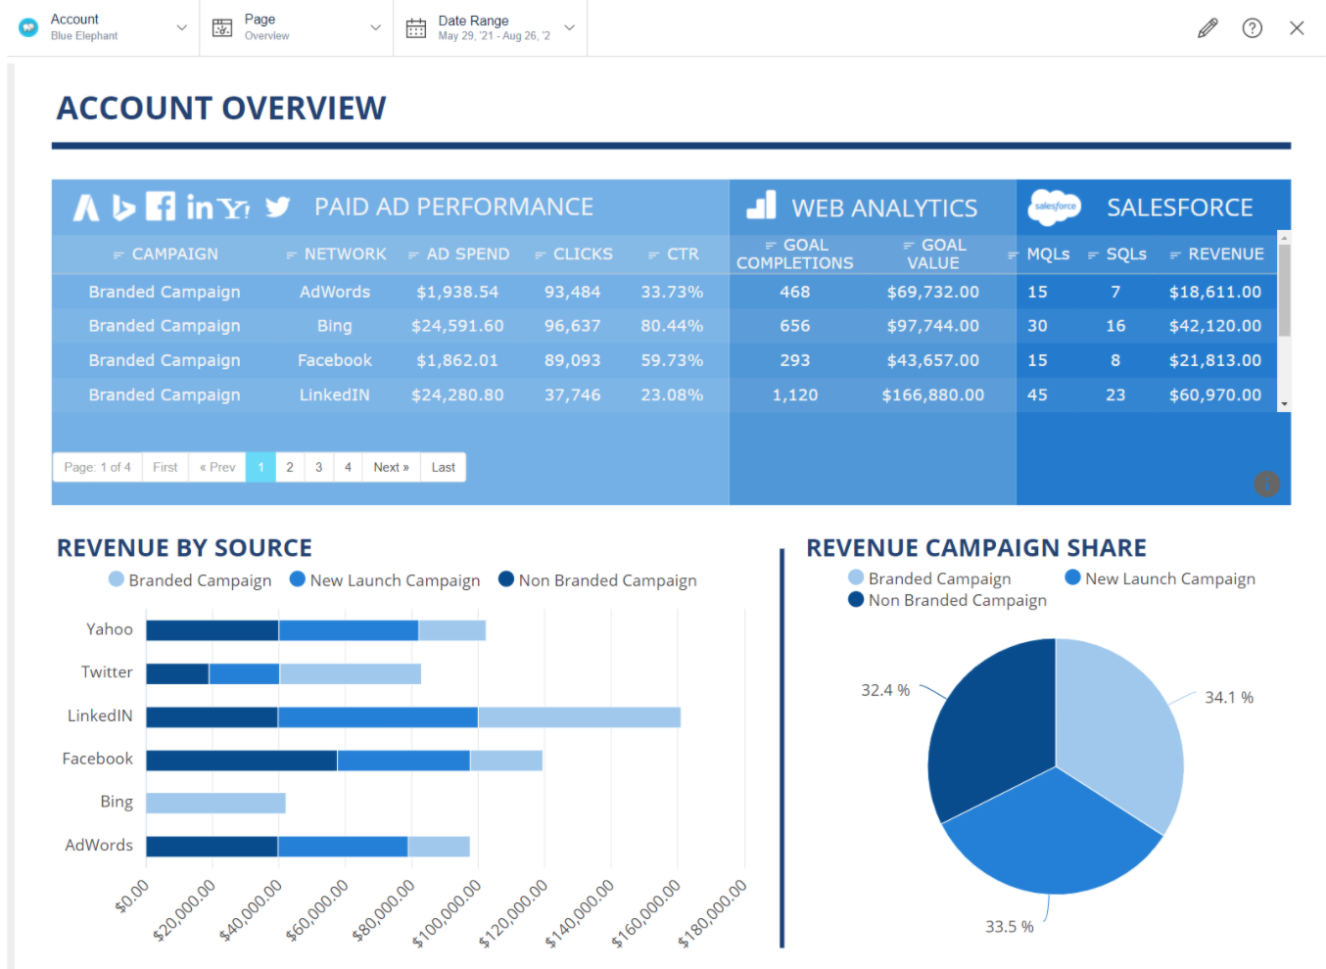1326x969 pixels.
Task: Expand the Date Range selector
Action: point(568,27)
